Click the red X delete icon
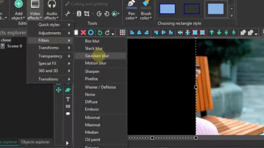The height and width of the screenshot is (148, 264). coord(83,32)
